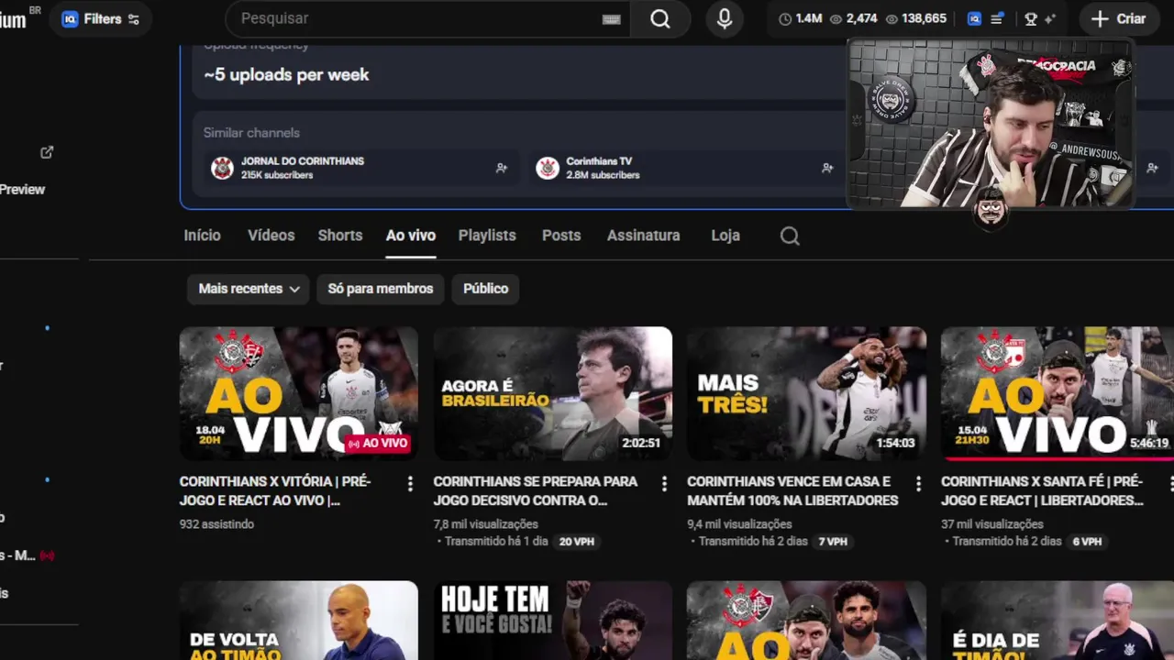Image resolution: width=1174 pixels, height=660 pixels.
Task: Click the trophy icon in top bar
Action: 1031,18
